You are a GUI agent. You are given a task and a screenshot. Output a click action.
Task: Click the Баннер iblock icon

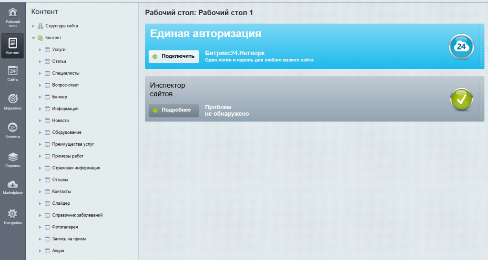[47, 97]
